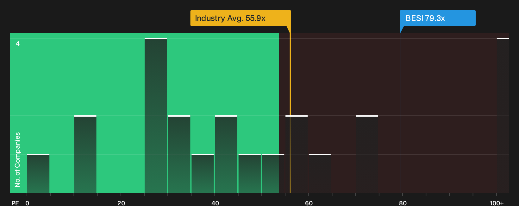Viewport: 519px width, 206px height.
Task: Select the "40" x-axis label
Action: click(x=215, y=203)
